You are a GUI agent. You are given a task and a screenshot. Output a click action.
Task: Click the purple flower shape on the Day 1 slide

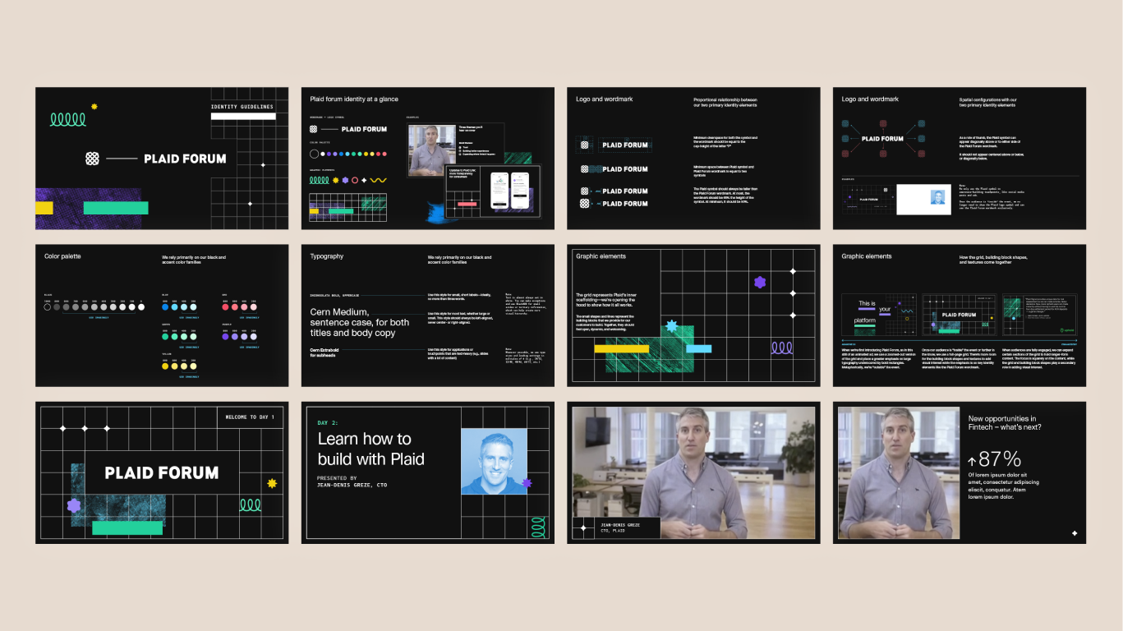[74, 505]
